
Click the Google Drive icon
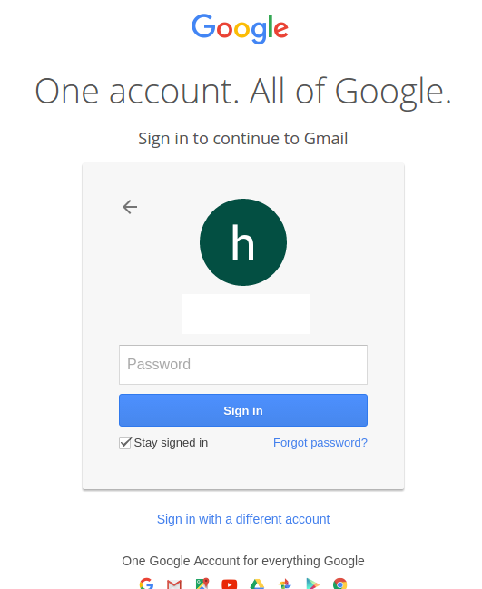pos(258,584)
